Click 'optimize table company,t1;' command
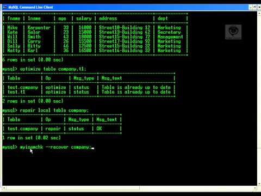 (x=53, y=69)
